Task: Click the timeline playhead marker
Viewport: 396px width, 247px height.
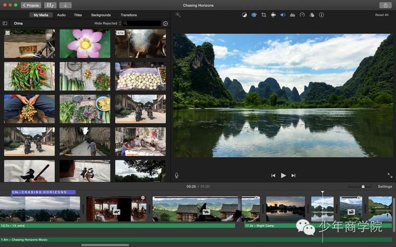Action: [323, 192]
